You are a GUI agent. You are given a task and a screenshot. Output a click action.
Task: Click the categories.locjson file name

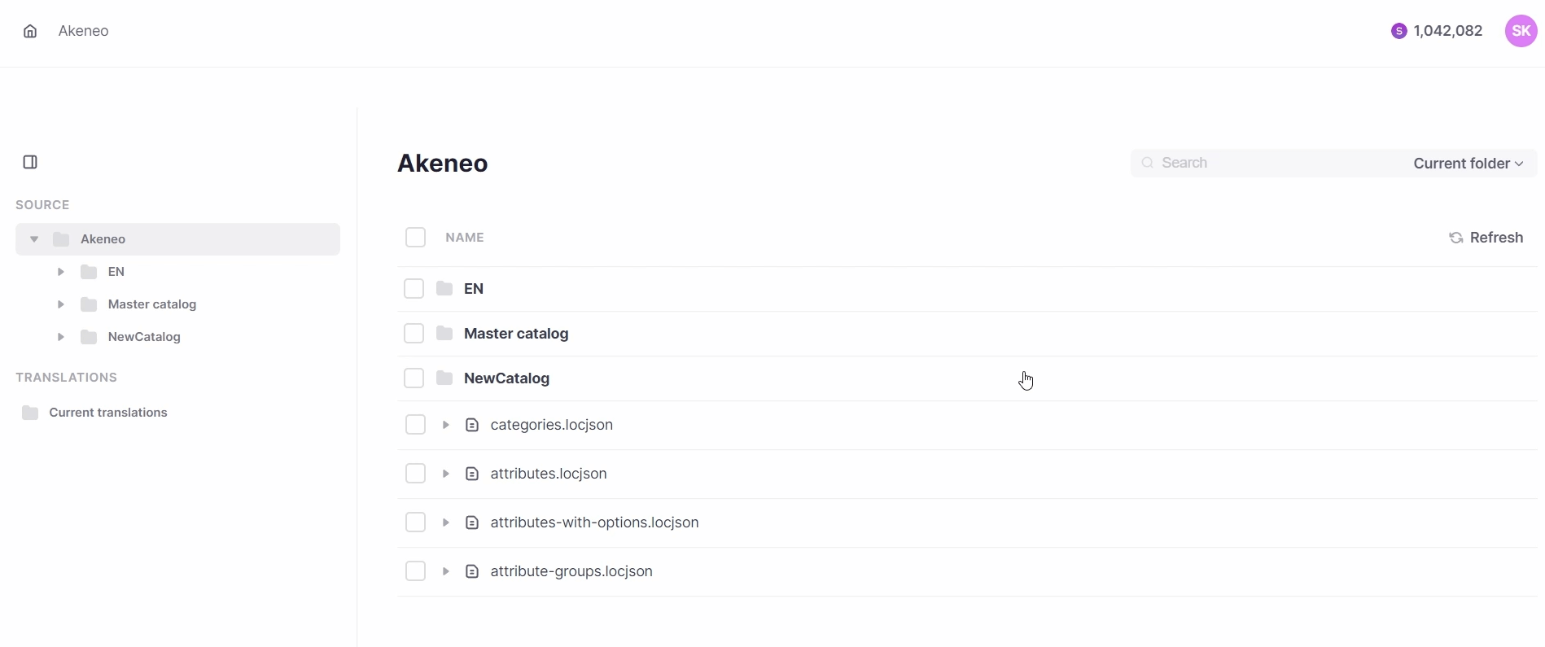click(552, 425)
